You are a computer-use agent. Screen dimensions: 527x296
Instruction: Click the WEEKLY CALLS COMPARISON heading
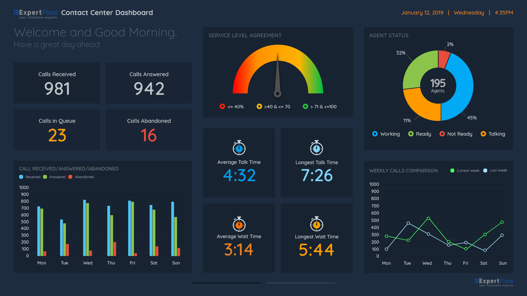pyautogui.click(x=403, y=170)
